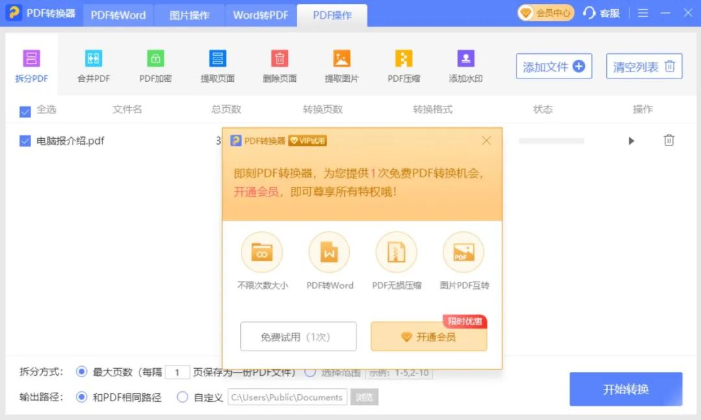Click the output path text field
Screen dimensions: 701x420
click(287, 397)
